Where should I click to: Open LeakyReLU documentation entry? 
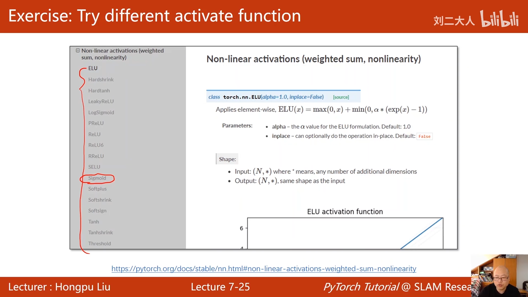101,101
